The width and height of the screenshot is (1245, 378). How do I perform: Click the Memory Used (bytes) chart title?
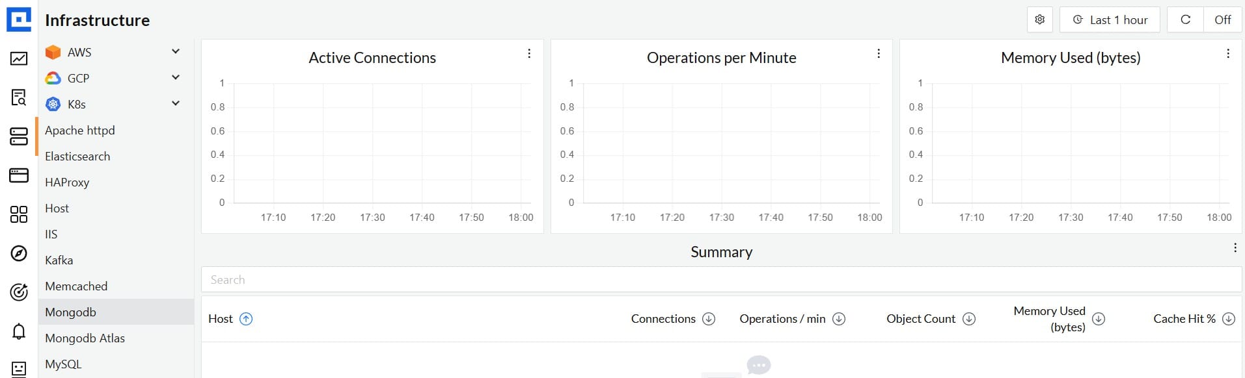(1071, 58)
